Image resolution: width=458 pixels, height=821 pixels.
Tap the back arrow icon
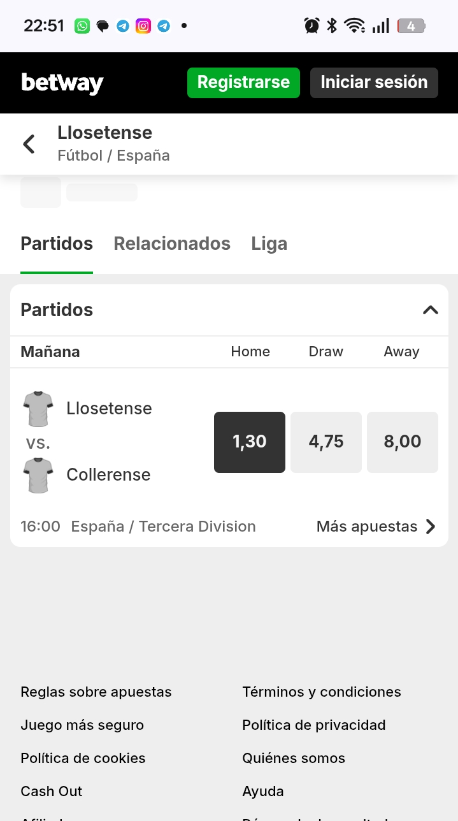click(x=29, y=144)
